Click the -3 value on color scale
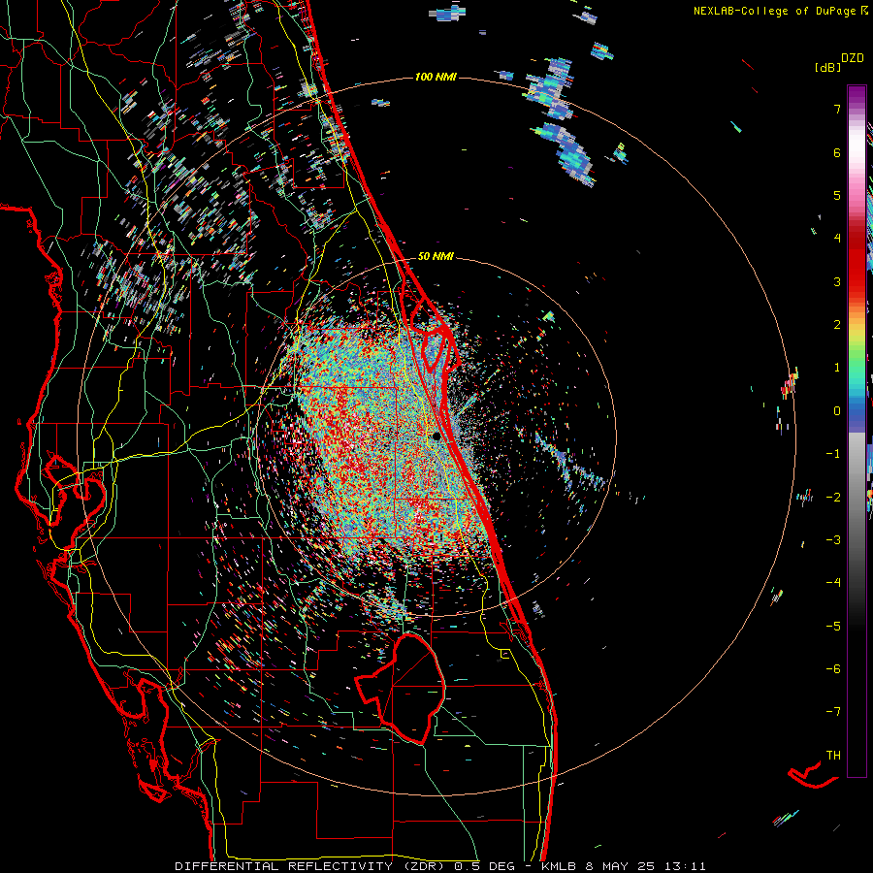Viewport: 873px width, 873px height. pyautogui.click(x=833, y=540)
